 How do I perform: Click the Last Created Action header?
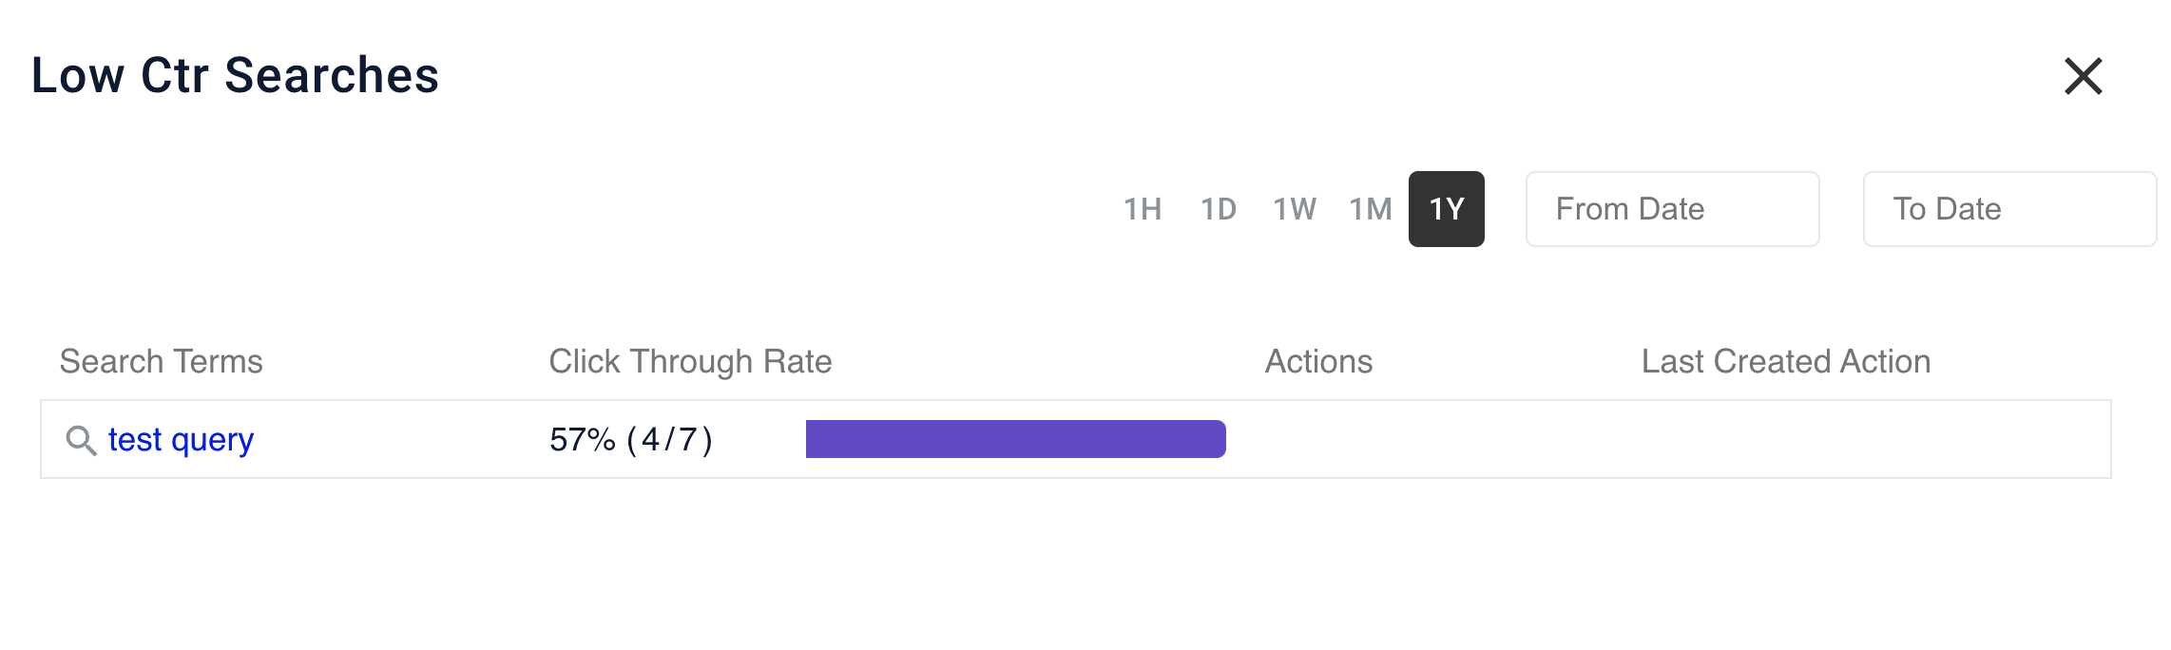tap(1786, 361)
